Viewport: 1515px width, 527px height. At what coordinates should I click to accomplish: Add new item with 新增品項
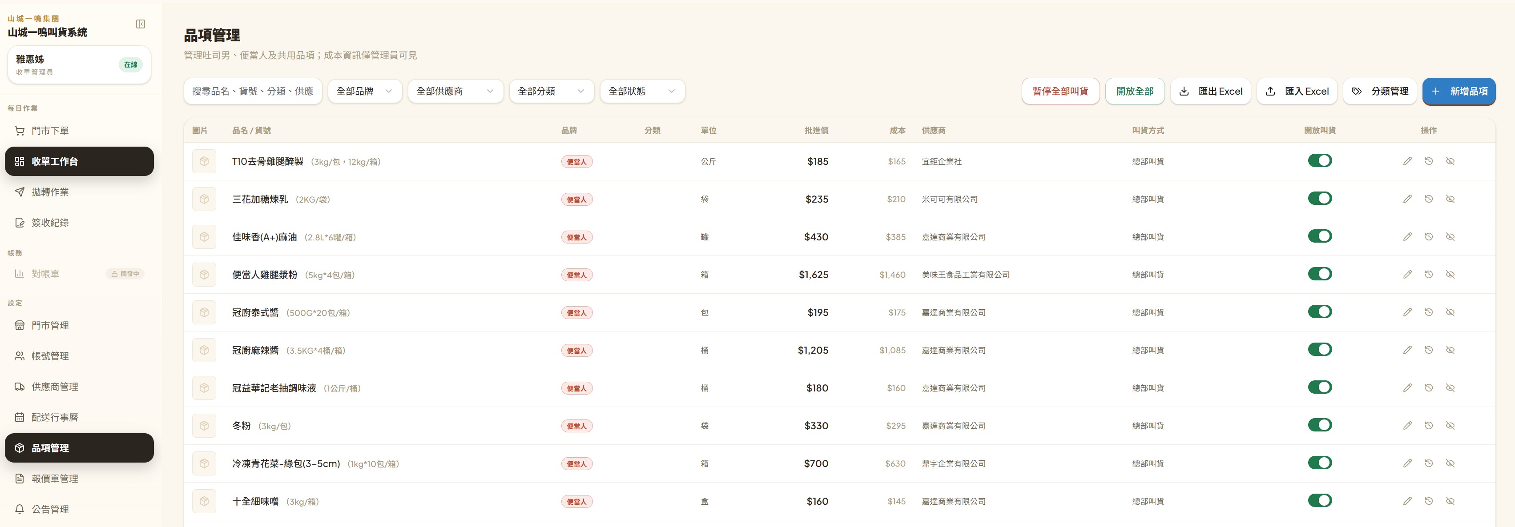[x=1459, y=91]
